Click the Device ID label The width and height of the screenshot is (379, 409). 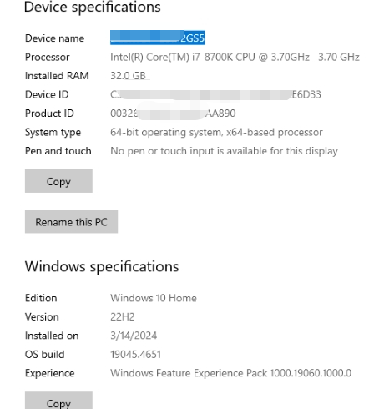47,94
